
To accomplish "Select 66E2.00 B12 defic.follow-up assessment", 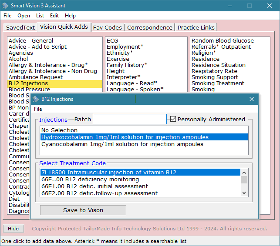I will pos(140,193).
